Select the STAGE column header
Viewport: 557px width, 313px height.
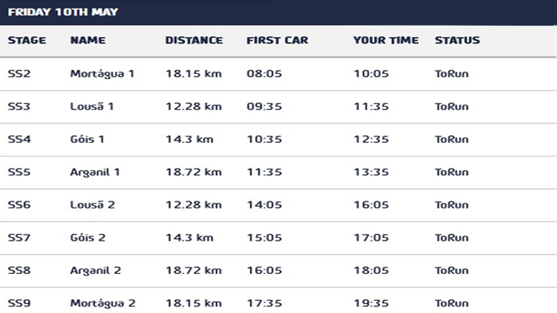coord(27,41)
